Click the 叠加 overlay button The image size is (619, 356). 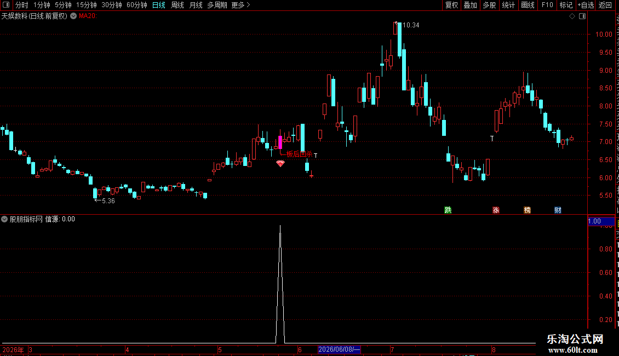pyautogui.click(x=470, y=5)
